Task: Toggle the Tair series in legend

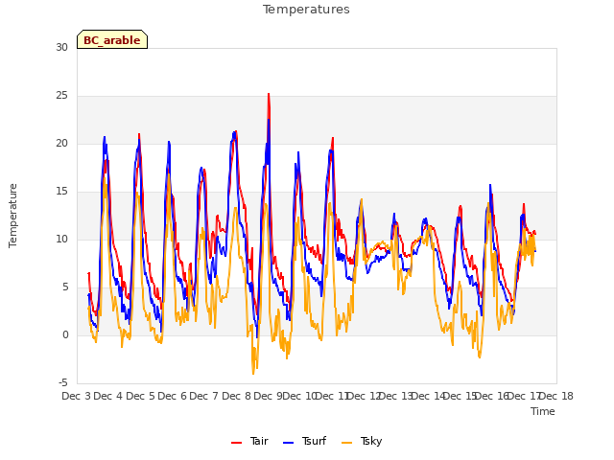Action: (249, 441)
